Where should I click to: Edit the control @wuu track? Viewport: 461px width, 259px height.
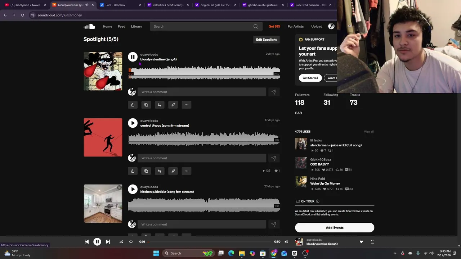173,171
